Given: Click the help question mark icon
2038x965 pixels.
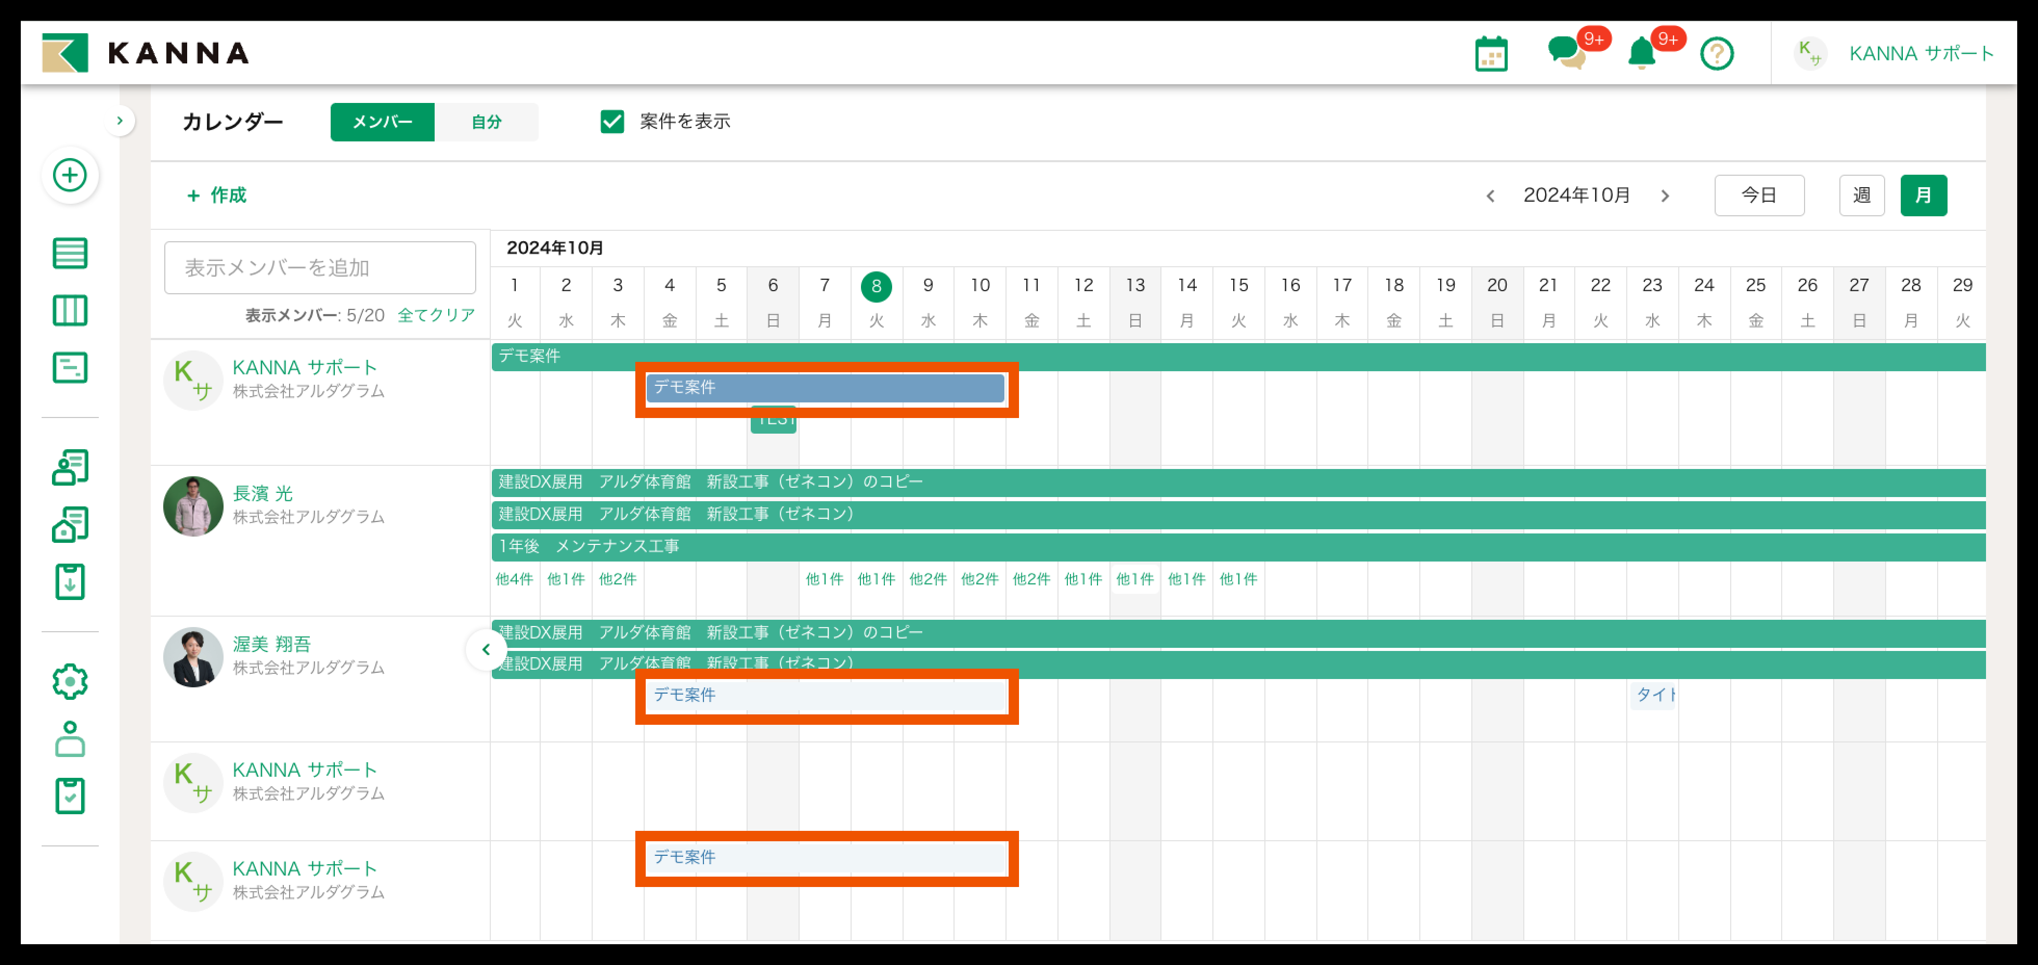Looking at the screenshot, I should coord(1716,54).
